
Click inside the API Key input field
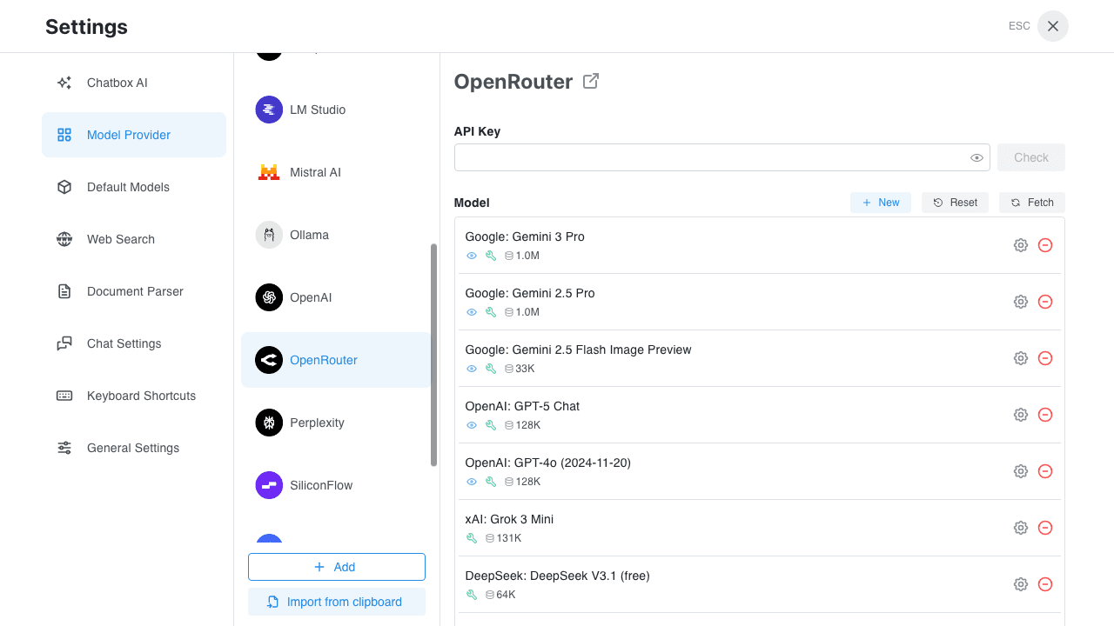[714, 157]
